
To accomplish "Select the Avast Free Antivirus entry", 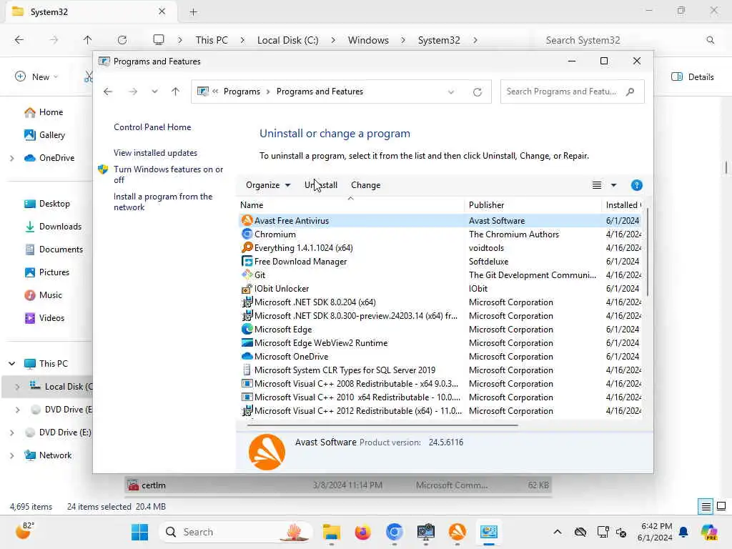I will [x=441, y=221].
